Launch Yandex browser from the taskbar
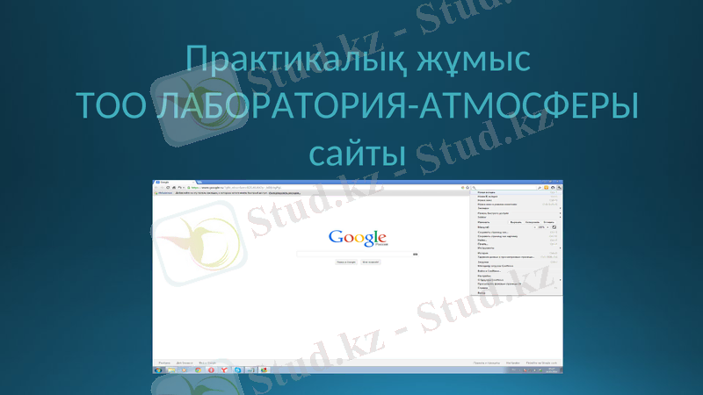703x395 pixels. (224, 370)
